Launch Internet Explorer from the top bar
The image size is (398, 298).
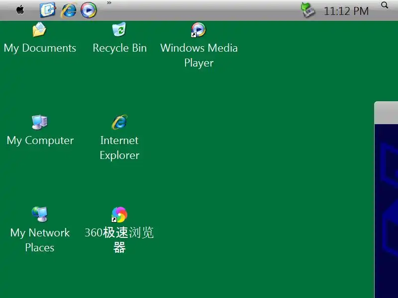[69, 10]
